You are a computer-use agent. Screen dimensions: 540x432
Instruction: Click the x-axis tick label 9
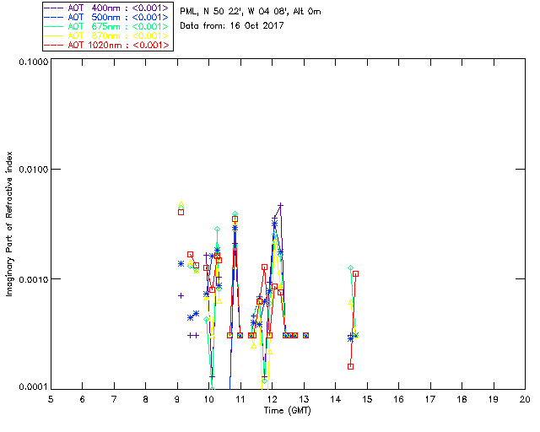click(x=177, y=399)
